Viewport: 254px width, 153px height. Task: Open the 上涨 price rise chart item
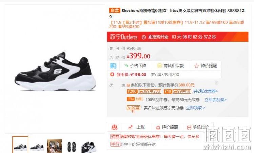pyautogui.click(x=136, y=127)
